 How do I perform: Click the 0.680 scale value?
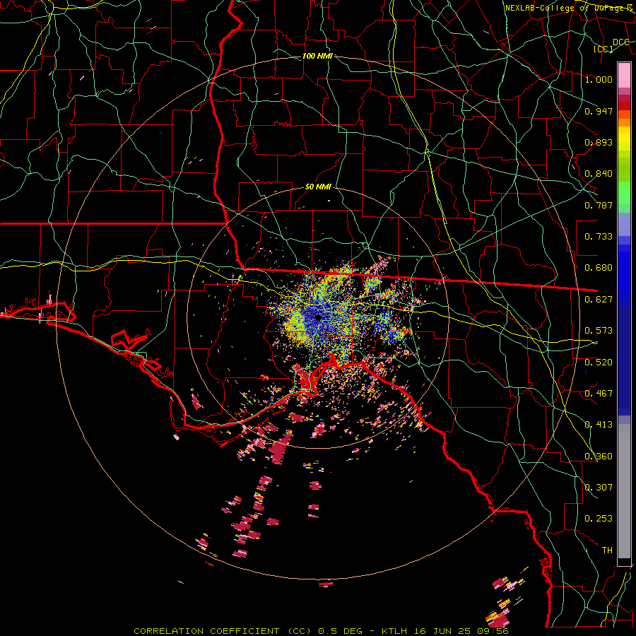[x=599, y=268]
